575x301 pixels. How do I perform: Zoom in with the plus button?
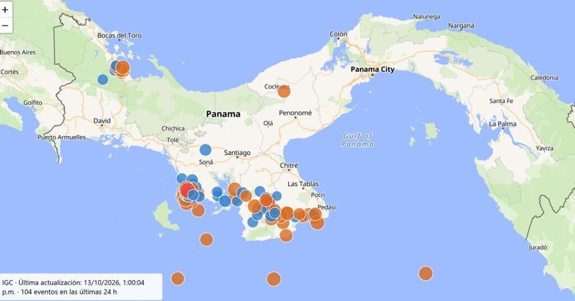5,10
